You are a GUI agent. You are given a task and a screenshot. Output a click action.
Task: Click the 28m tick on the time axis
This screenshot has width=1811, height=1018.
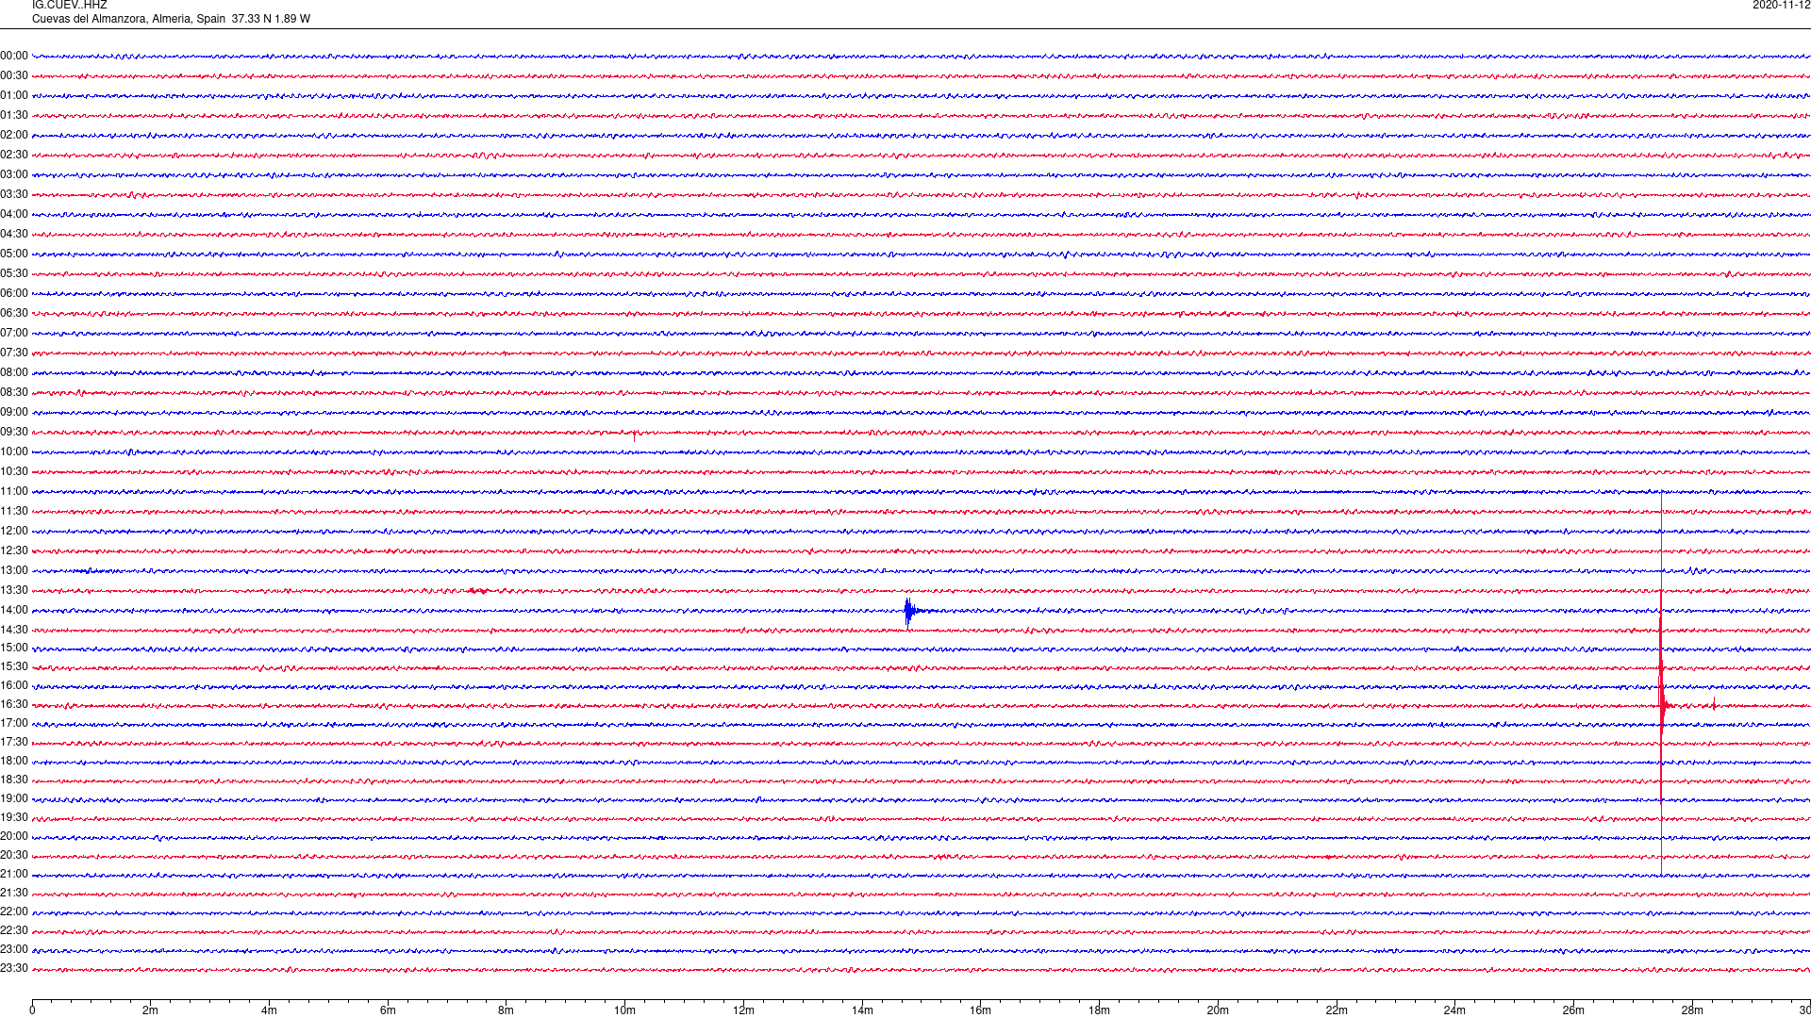click(1692, 1010)
